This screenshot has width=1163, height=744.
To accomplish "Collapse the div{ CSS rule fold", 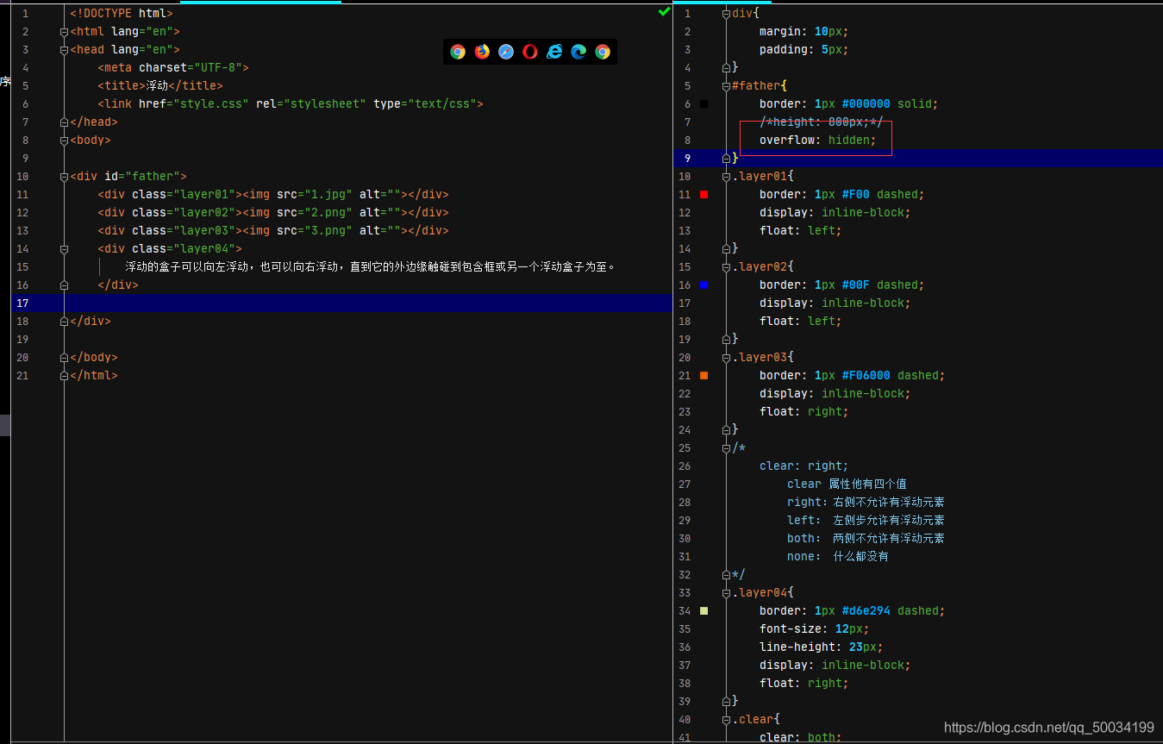I will coord(726,14).
